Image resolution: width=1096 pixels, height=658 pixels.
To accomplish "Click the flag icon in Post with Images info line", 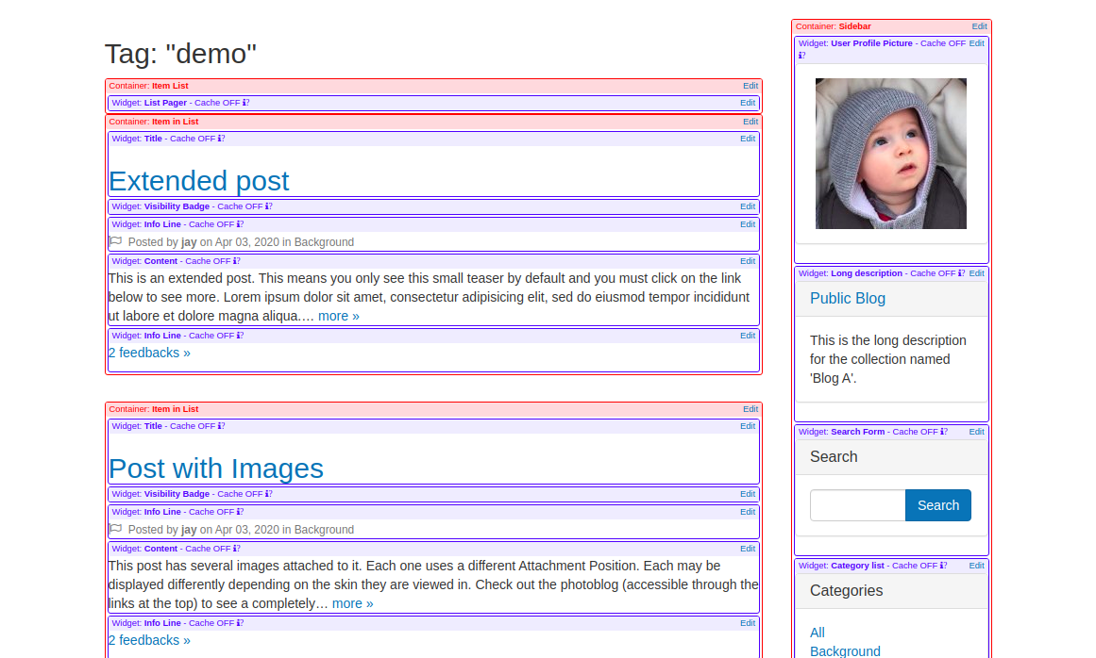I will pyautogui.click(x=116, y=529).
